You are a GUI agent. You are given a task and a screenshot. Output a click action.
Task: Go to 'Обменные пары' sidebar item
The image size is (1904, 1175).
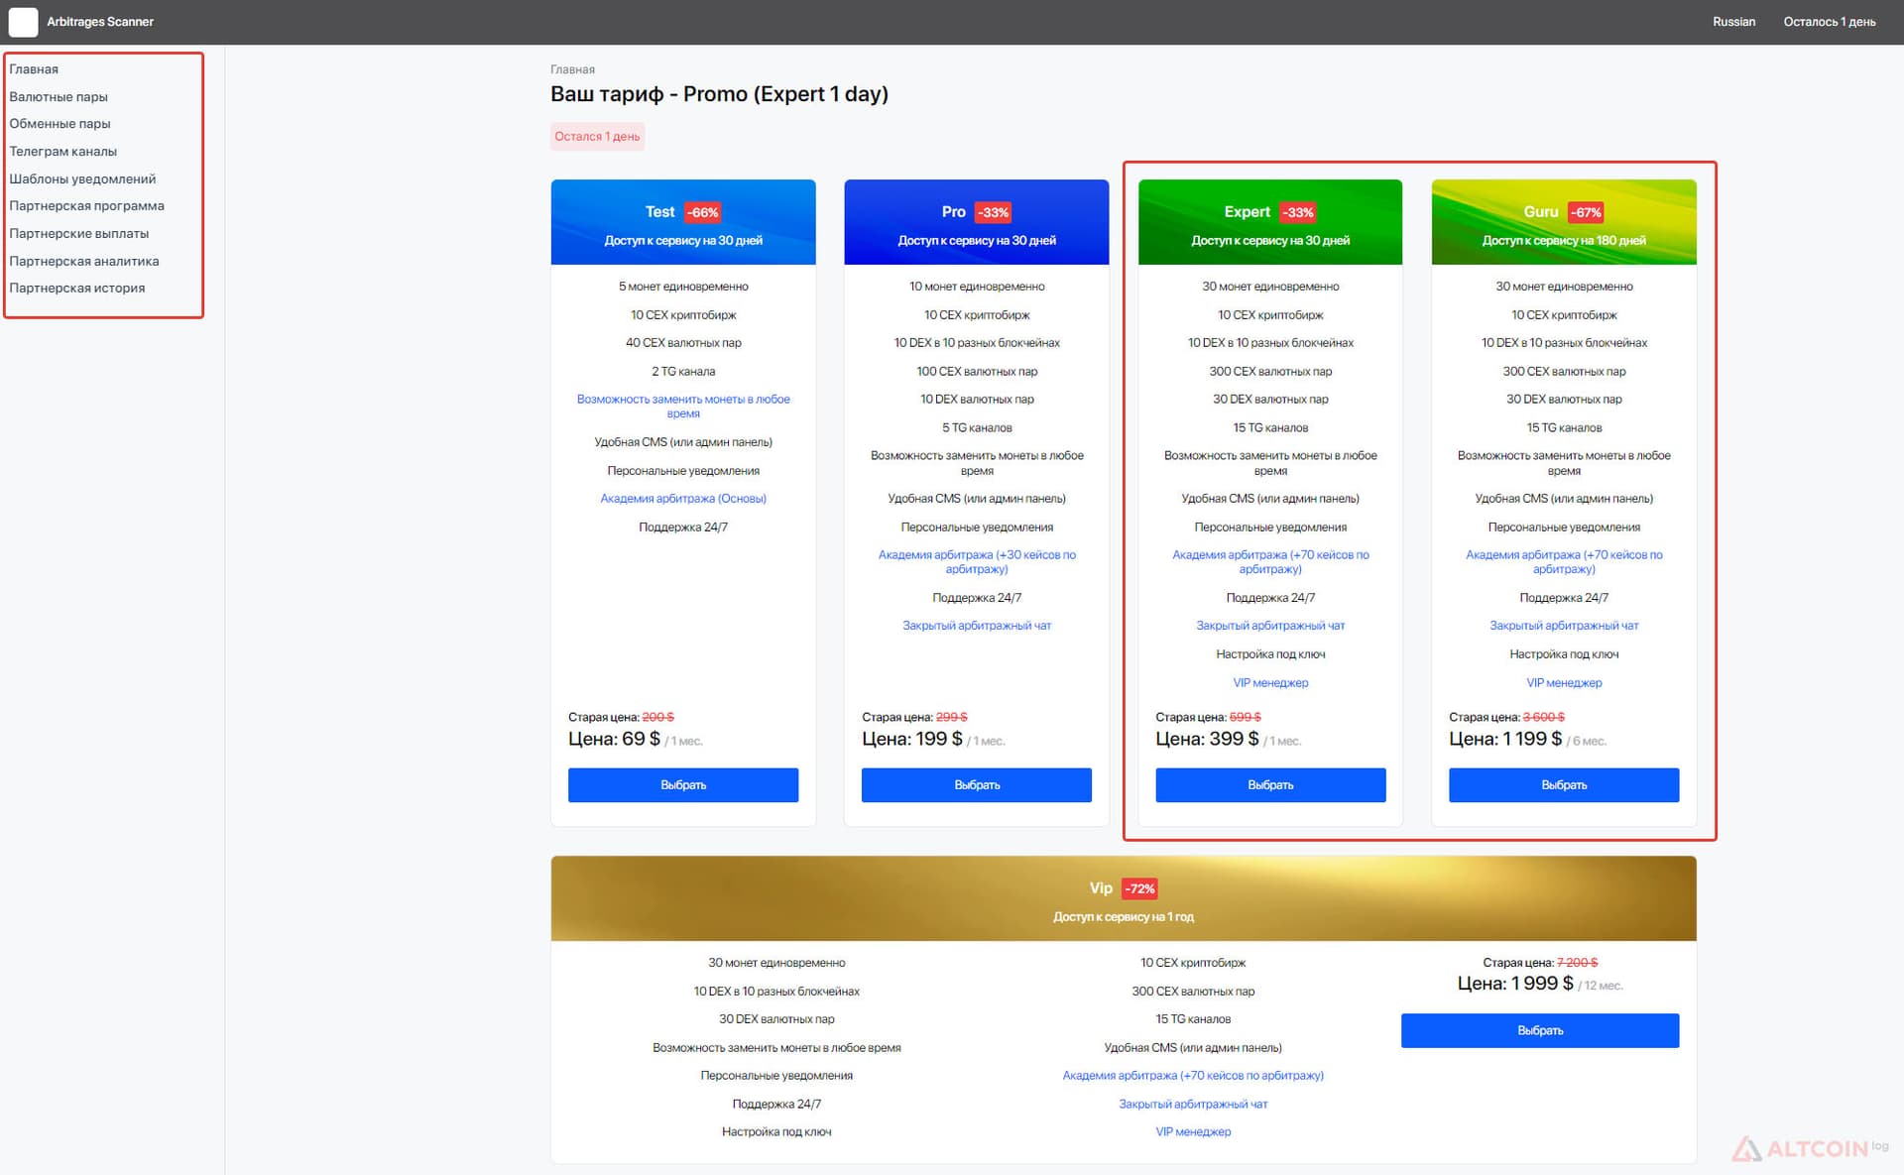(x=59, y=124)
